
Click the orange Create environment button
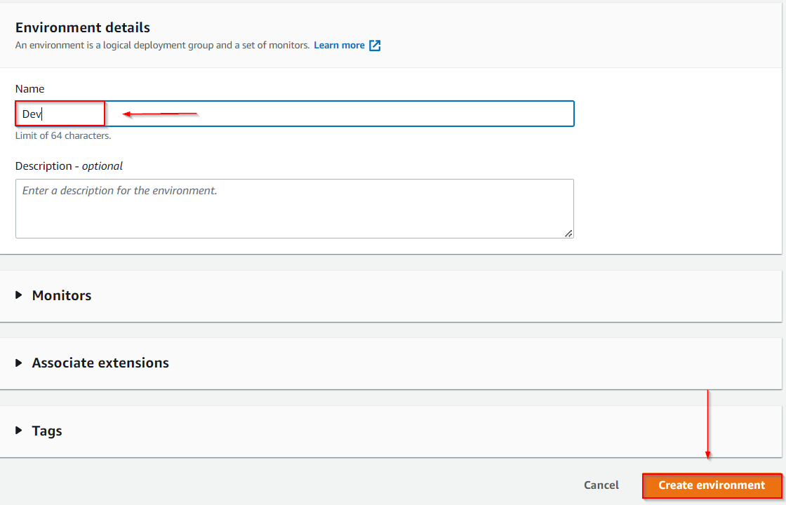pyautogui.click(x=712, y=485)
